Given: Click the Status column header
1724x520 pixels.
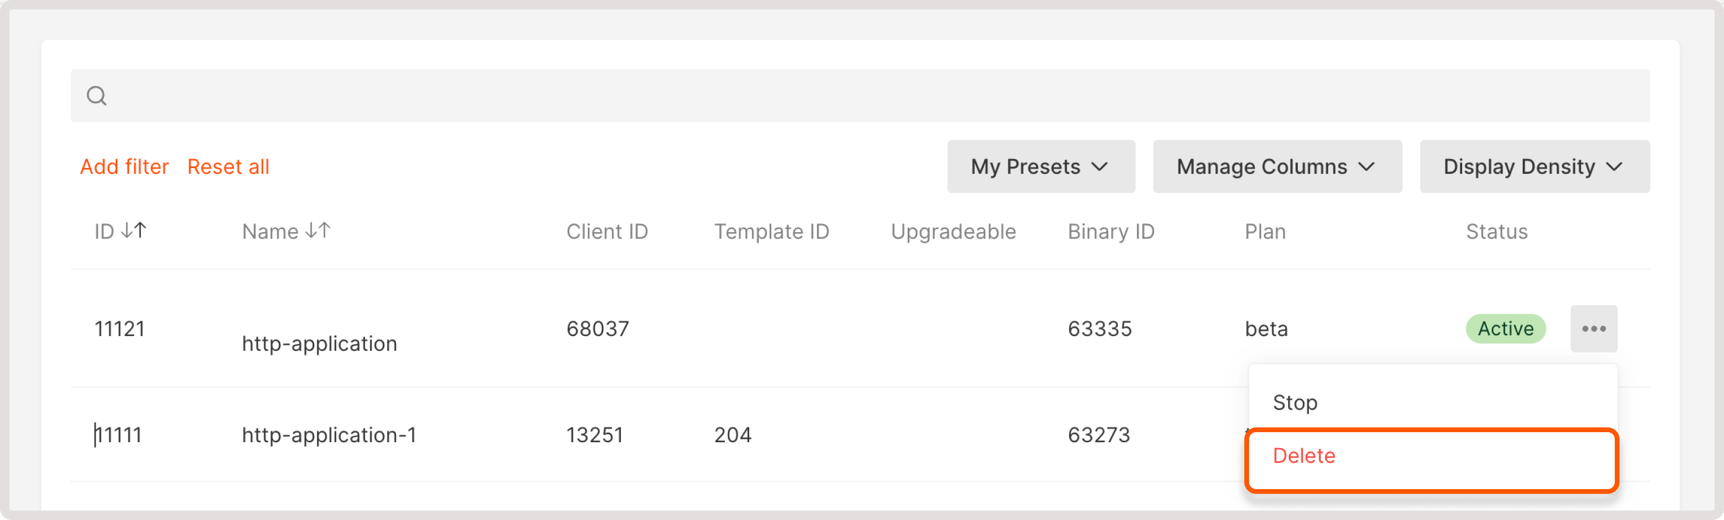Looking at the screenshot, I should pyautogui.click(x=1496, y=232).
